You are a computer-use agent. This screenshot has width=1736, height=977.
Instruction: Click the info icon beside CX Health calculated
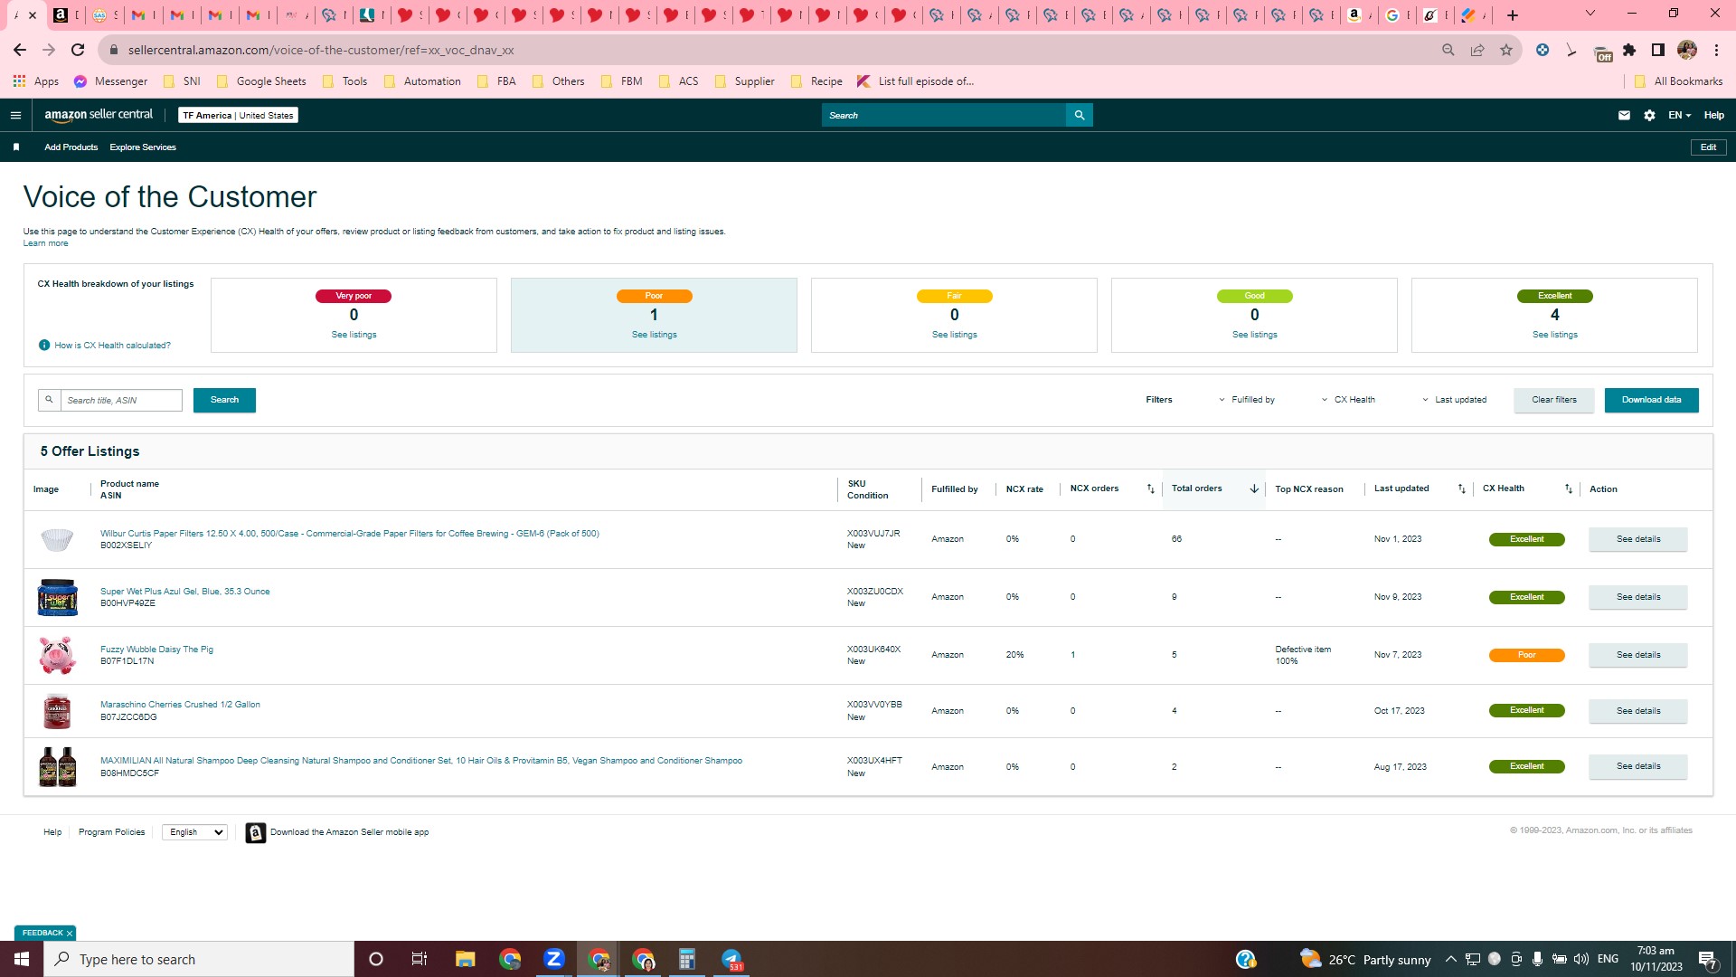(x=44, y=346)
